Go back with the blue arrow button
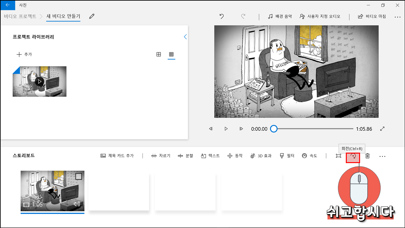This screenshot has height=228, width=405. click(x=8, y=5)
